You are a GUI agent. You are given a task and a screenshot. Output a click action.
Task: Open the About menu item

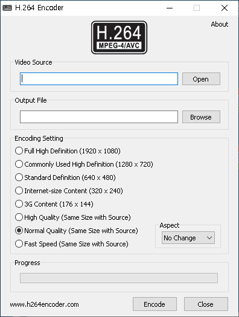click(220, 24)
